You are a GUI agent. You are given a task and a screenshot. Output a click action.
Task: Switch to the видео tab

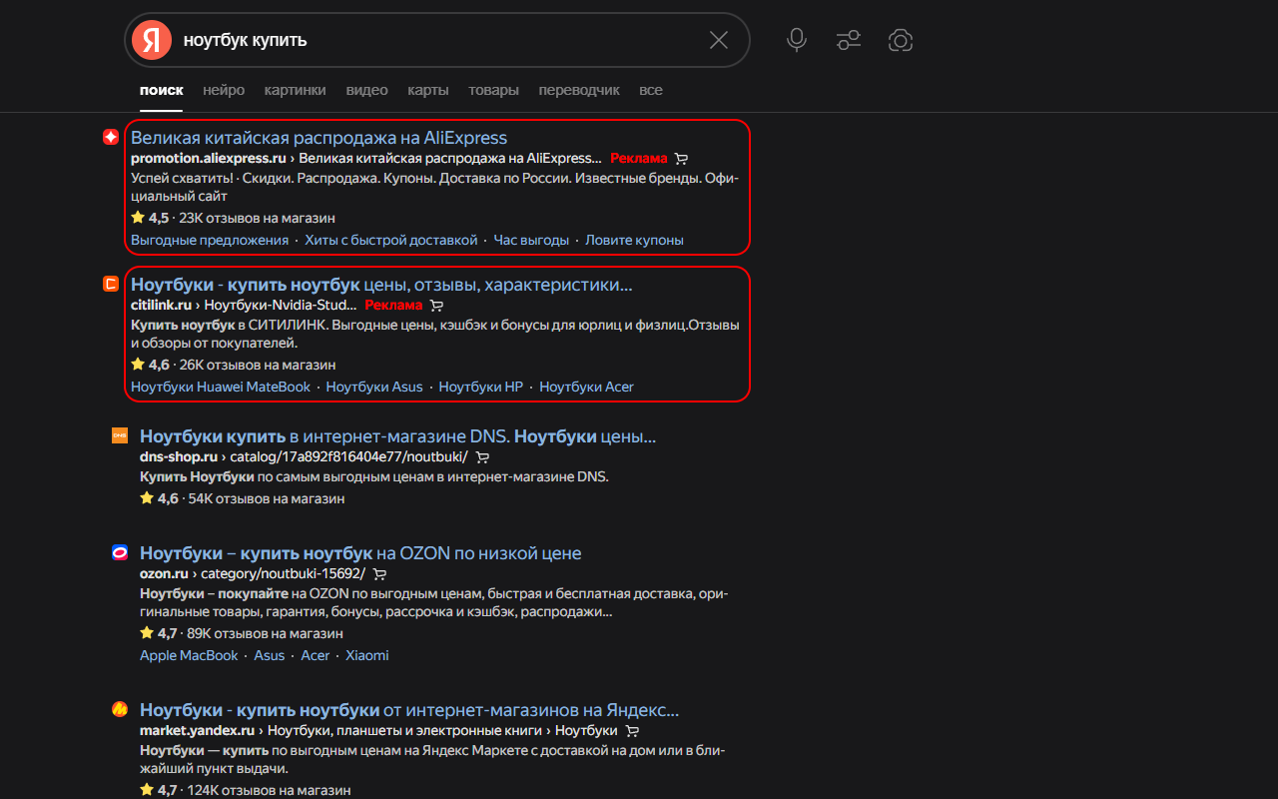[366, 90]
